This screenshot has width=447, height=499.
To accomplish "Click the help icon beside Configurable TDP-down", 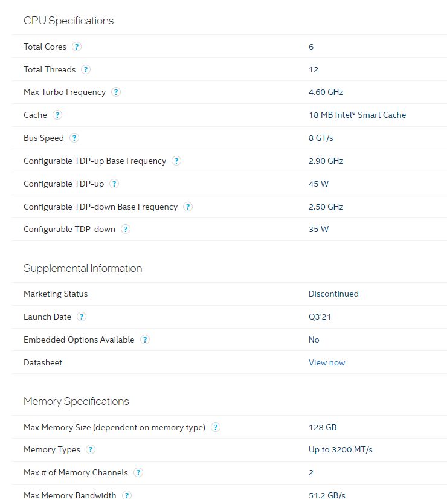I will (x=126, y=229).
